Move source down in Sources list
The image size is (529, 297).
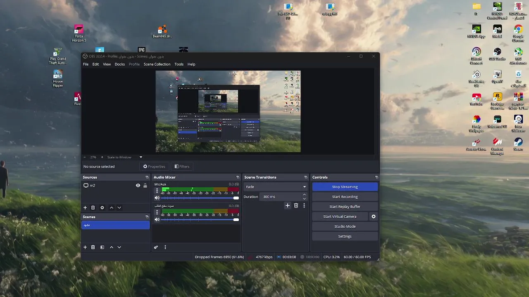pyautogui.click(x=119, y=207)
